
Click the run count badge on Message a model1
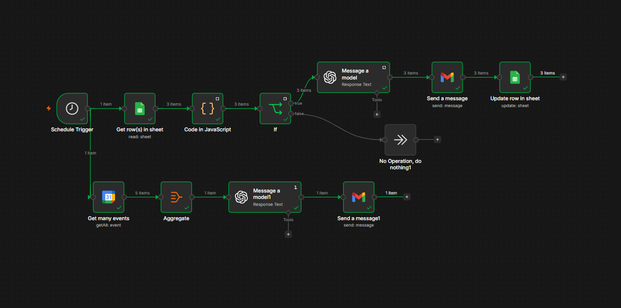click(295, 187)
